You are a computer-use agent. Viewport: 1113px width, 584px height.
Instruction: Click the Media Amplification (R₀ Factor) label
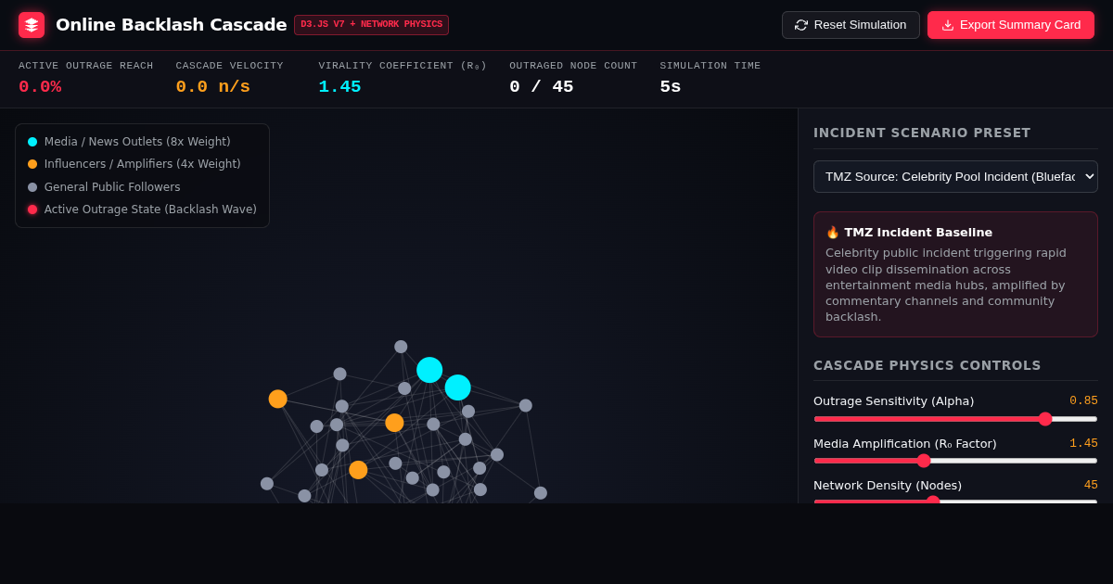tap(905, 443)
